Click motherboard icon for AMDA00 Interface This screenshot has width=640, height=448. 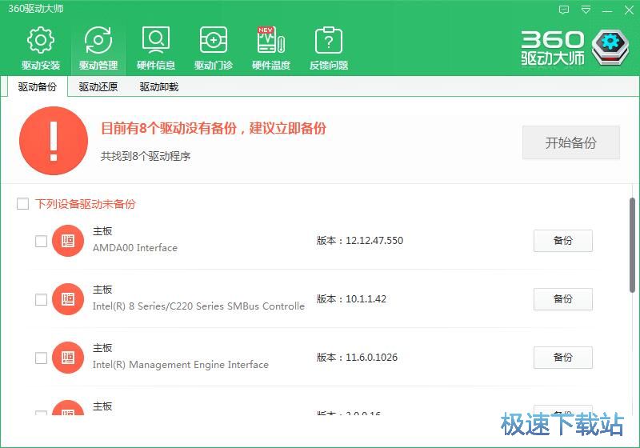pyautogui.click(x=68, y=241)
